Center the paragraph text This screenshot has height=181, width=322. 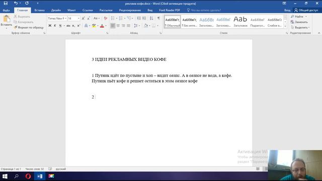tap(118, 26)
